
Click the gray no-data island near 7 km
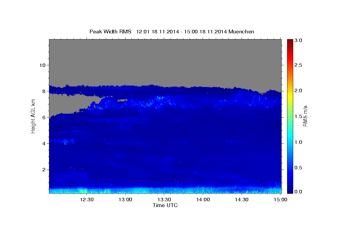point(122,100)
